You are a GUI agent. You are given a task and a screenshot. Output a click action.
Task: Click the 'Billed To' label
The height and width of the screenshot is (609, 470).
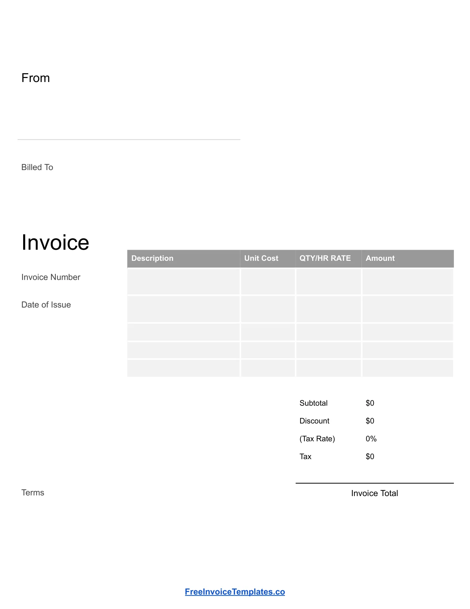pos(37,167)
